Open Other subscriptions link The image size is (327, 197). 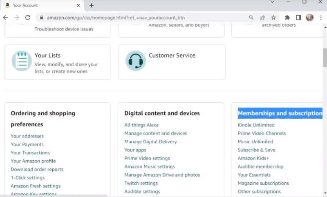click(x=259, y=192)
